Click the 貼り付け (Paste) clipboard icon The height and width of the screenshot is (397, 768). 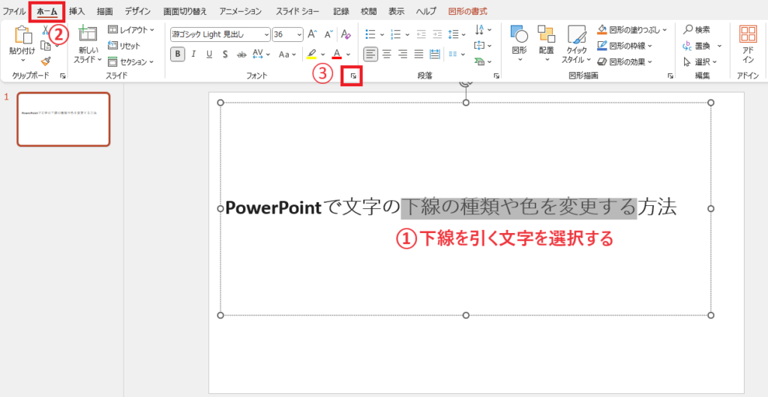(x=22, y=35)
